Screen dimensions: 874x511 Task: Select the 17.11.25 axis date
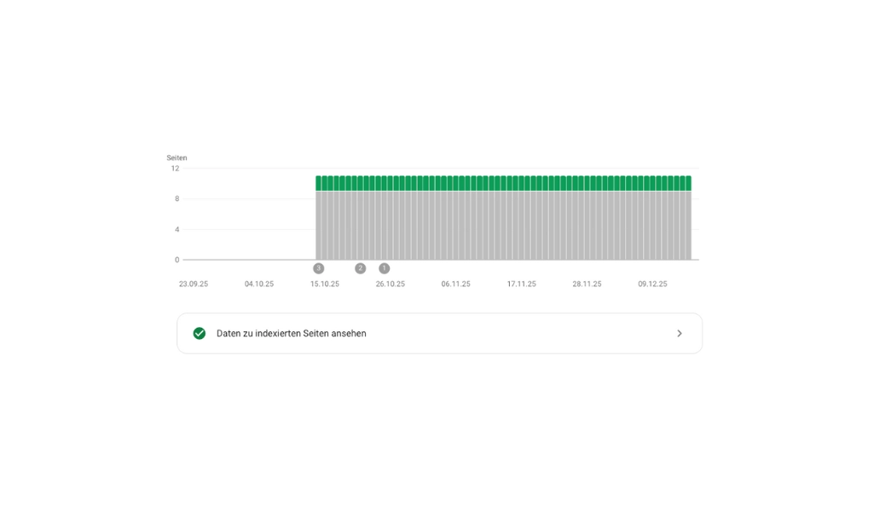tap(522, 284)
